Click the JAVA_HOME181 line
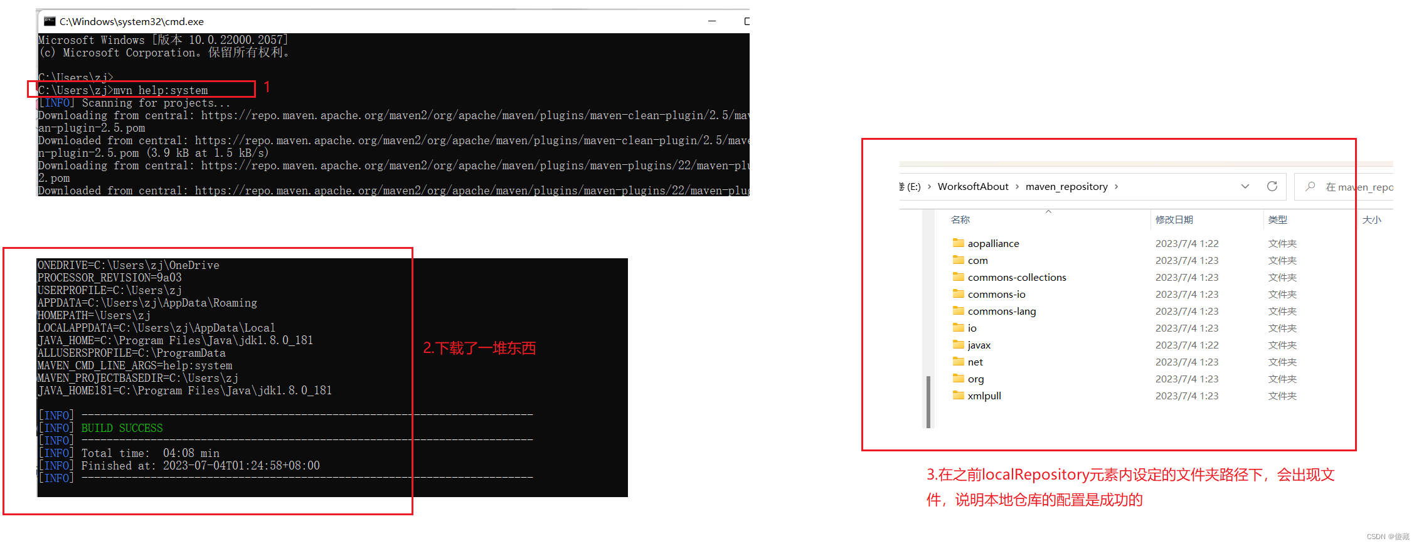Image resolution: width=1419 pixels, height=546 pixels. (x=185, y=391)
